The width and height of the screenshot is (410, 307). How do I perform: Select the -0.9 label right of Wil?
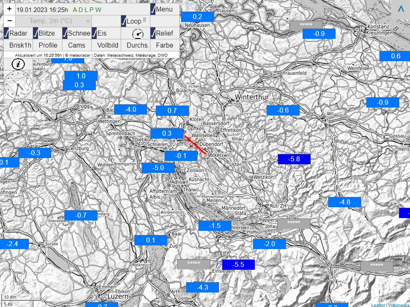pyautogui.click(x=383, y=102)
